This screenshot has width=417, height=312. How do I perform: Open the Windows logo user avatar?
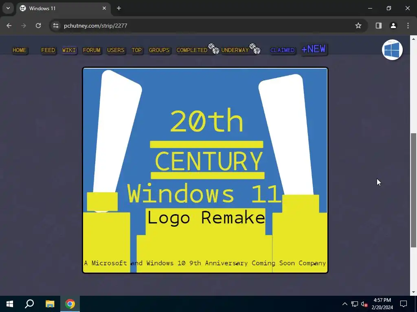coord(392,50)
